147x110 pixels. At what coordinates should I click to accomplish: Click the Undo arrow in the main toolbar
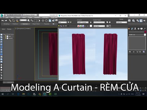click(x=2, y=21)
